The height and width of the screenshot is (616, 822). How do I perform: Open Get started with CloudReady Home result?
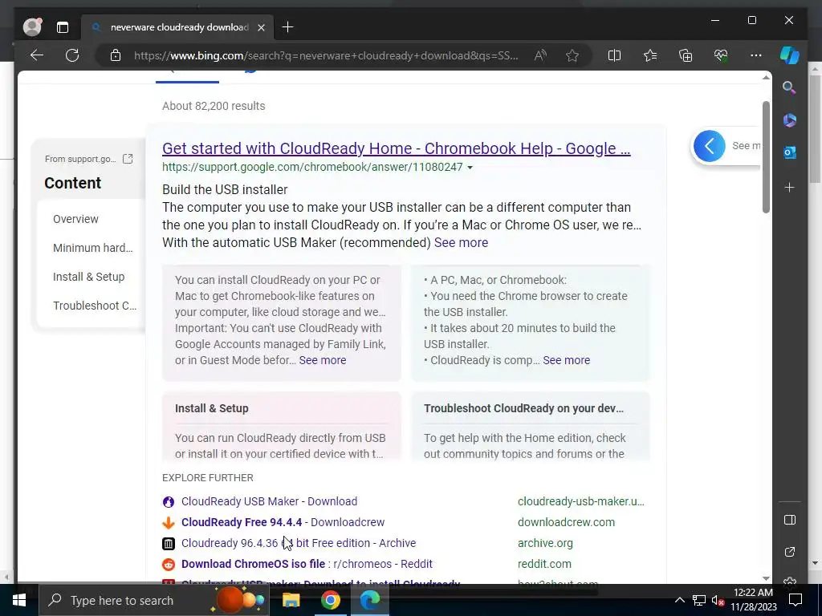pyautogui.click(x=397, y=148)
